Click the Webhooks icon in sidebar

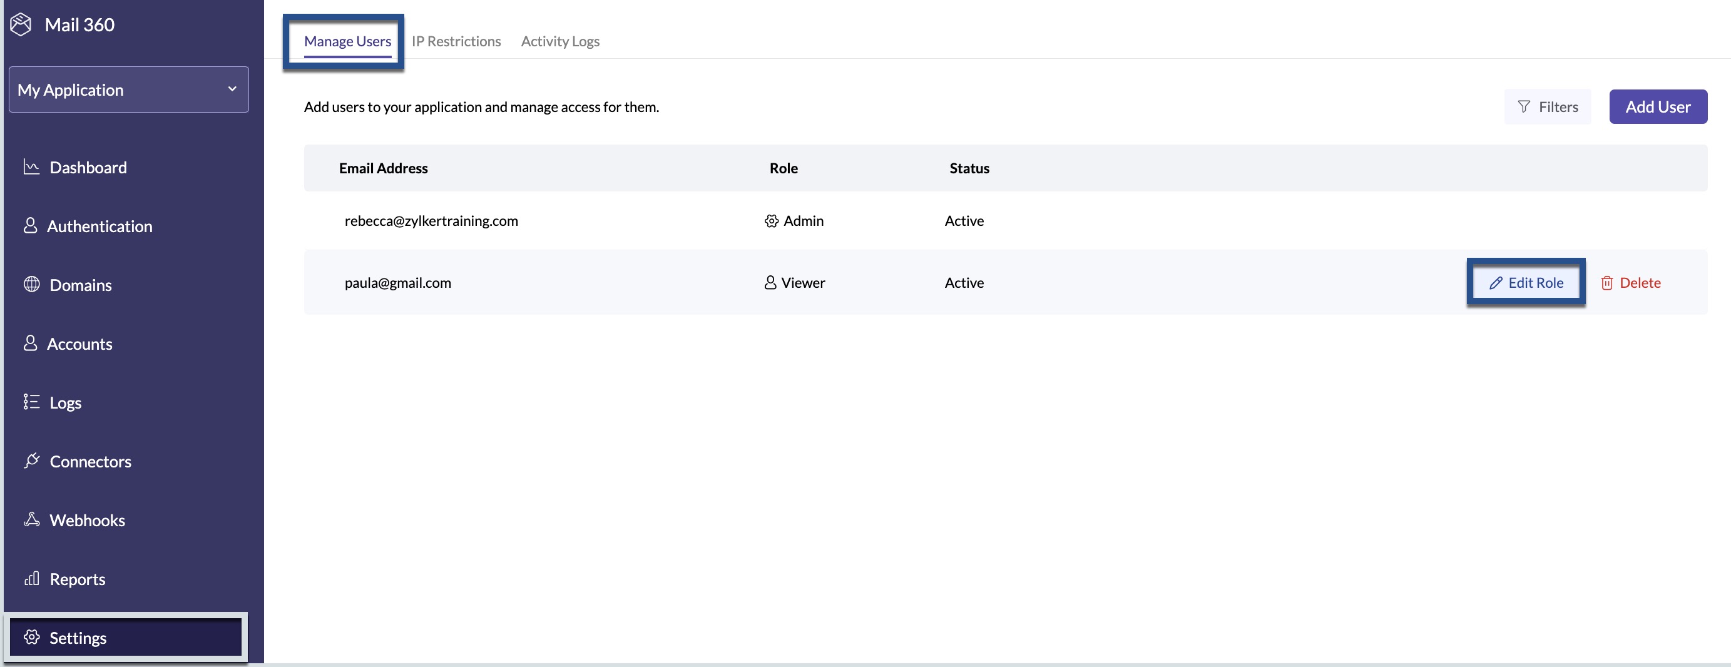click(31, 519)
